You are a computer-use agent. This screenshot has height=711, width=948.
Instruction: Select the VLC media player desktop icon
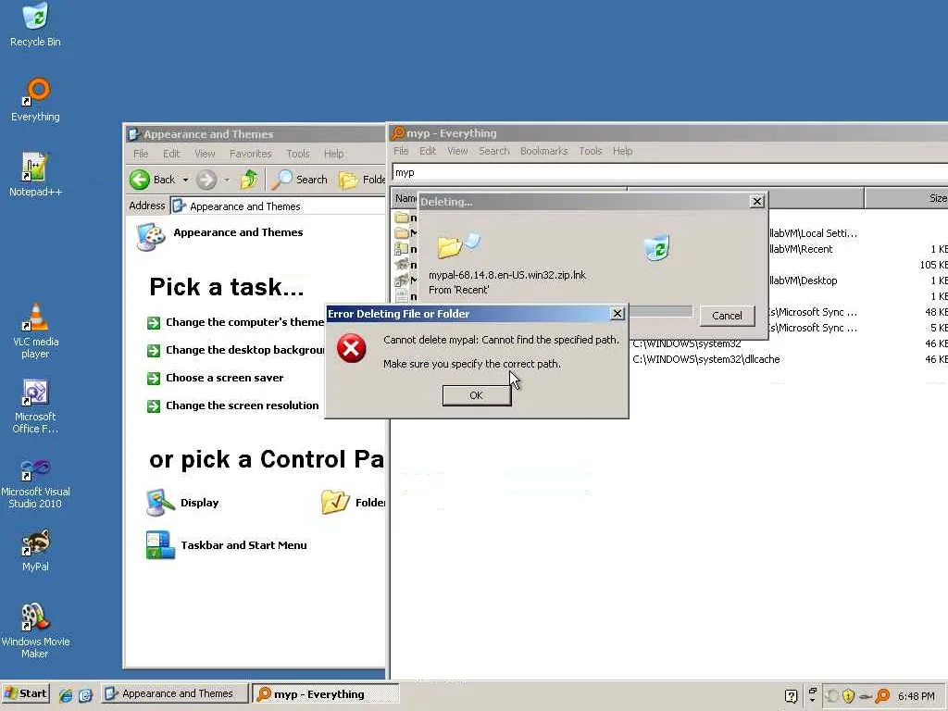(x=35, y=331)
